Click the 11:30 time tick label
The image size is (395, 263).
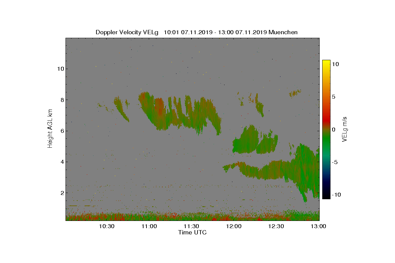[x=191, y=227]
